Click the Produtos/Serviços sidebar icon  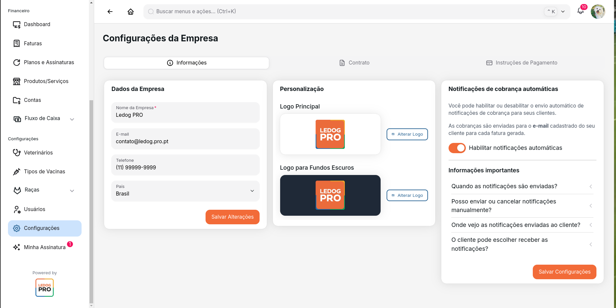(x=17, y=81)
